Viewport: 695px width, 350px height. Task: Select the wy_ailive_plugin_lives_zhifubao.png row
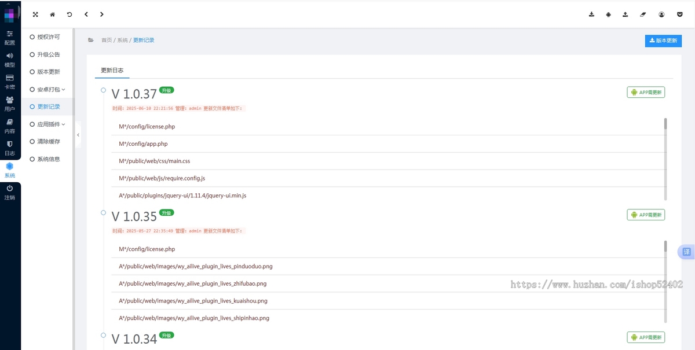pos(387,283)
